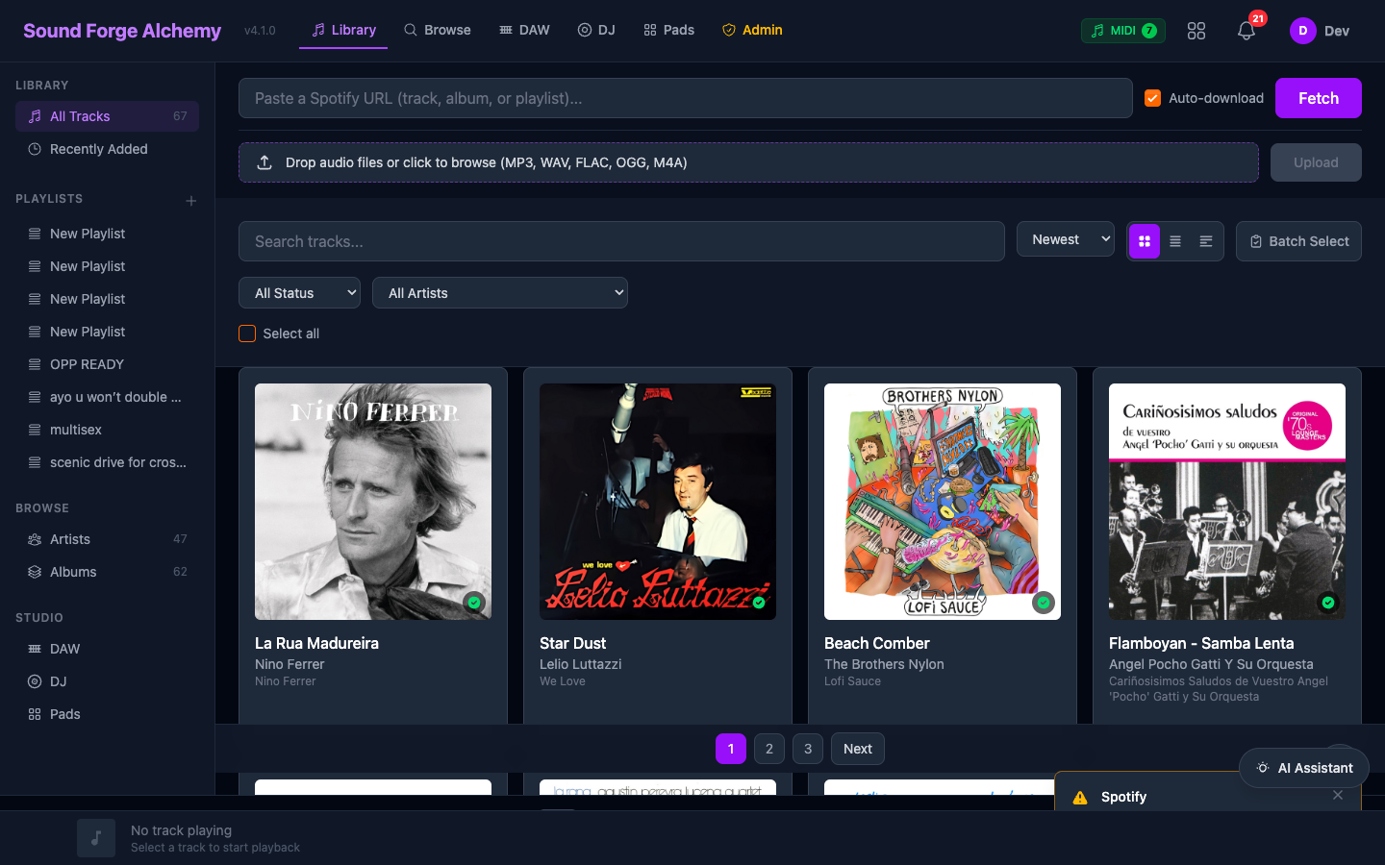Screen dimensions: 1385x865
Task: Open the All Status filter dropdown
Action: pyautogui.click(x=299, y=292)
